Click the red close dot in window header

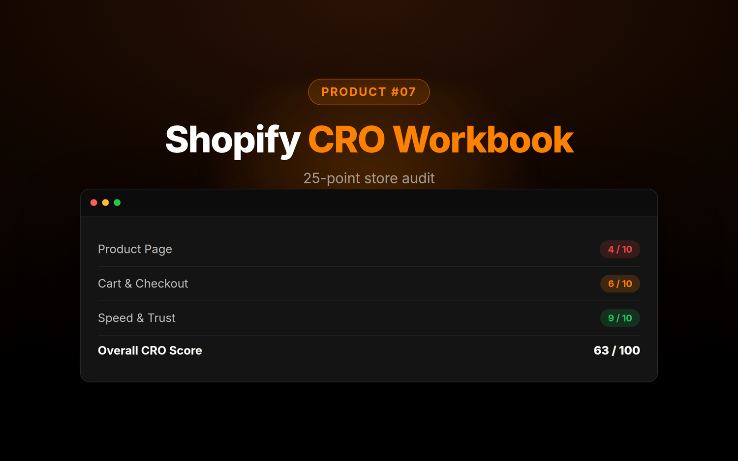tap(94, 202)
